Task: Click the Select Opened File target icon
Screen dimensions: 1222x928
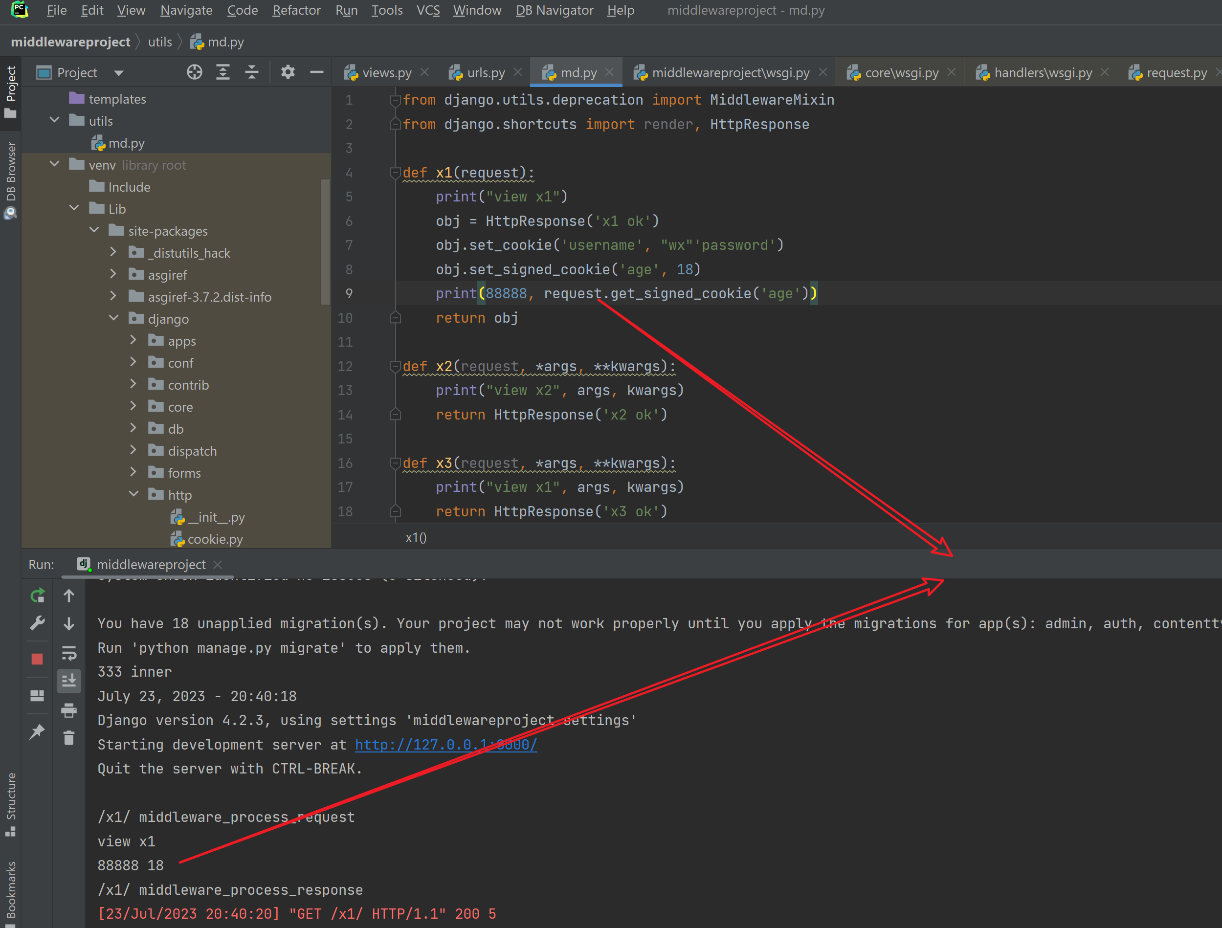Action: click(x=195, y=72)
